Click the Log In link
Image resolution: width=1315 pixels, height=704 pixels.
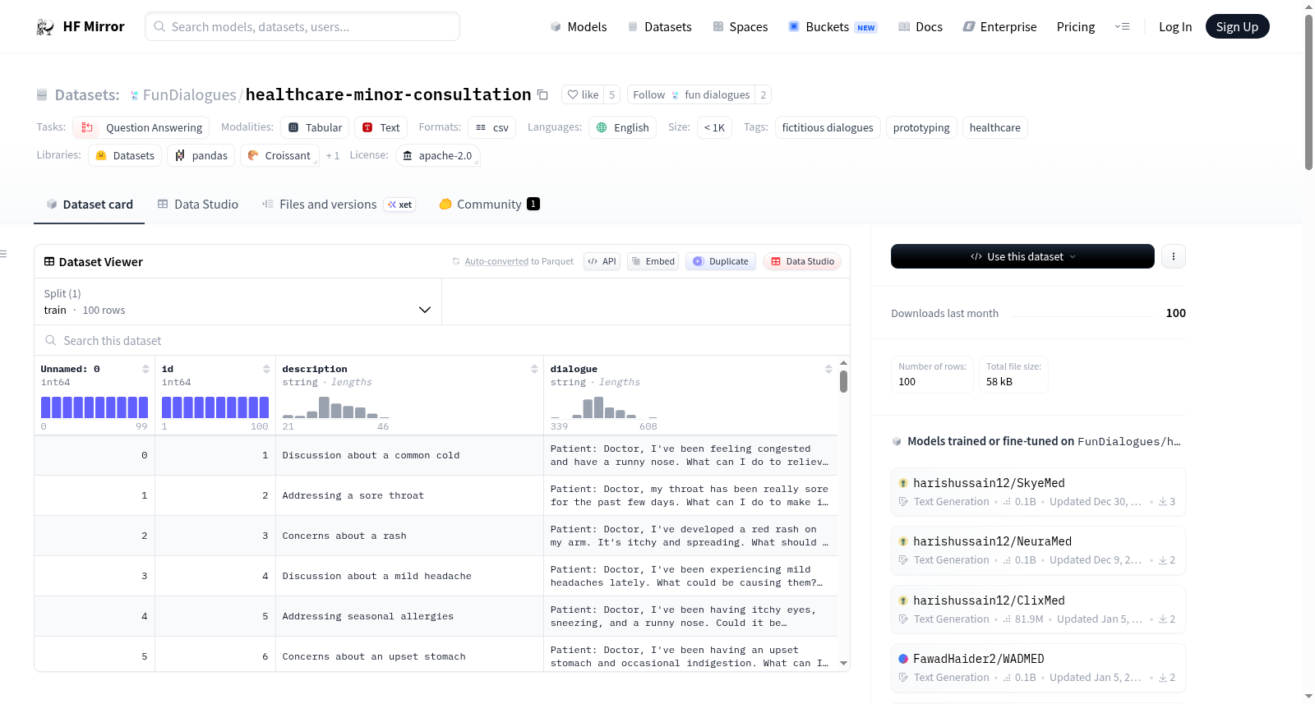click(1175, 27)
